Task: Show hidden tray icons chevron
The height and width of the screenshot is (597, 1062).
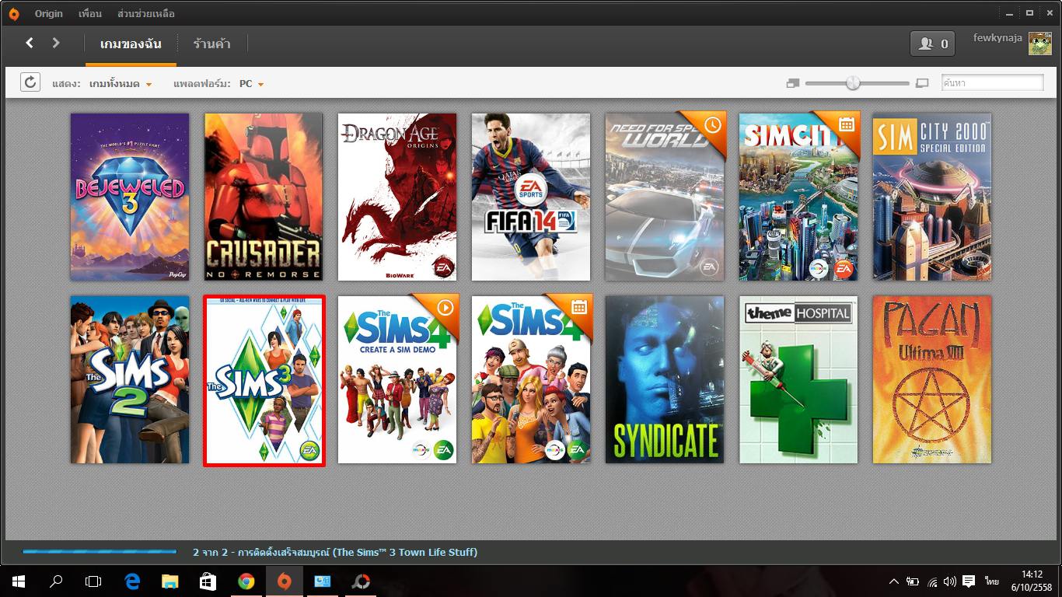Action: [894, 581]
